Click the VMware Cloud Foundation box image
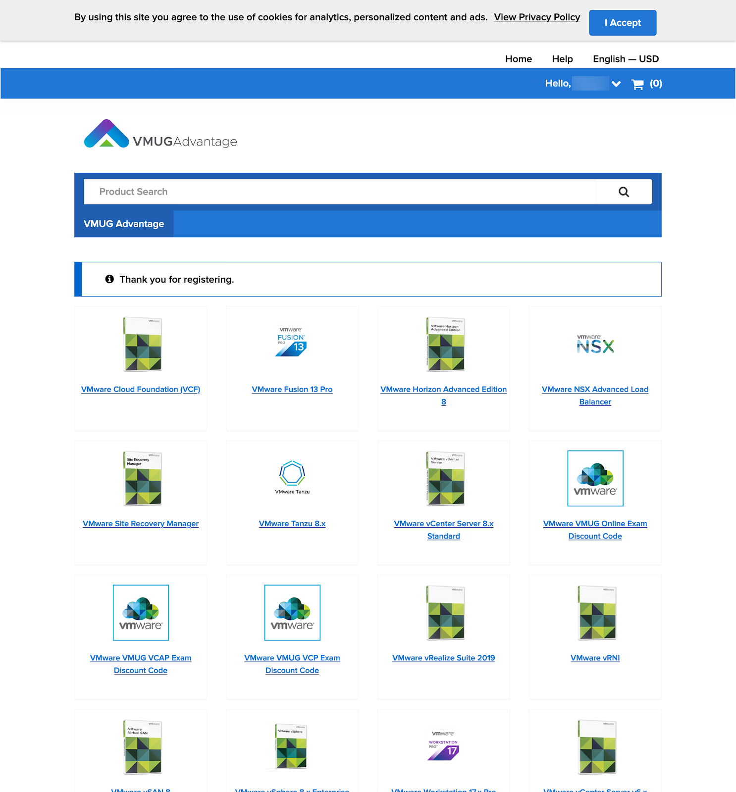Viewport: 736px width, 792px height. 143,345
